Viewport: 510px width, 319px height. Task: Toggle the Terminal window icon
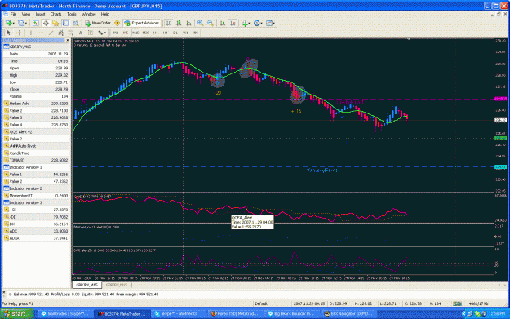tap(66, 23)
